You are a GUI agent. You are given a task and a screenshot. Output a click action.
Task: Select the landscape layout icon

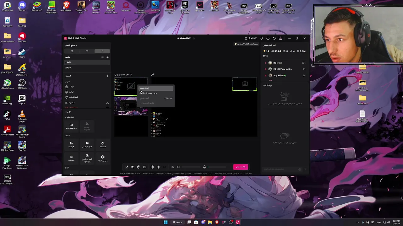87,51
